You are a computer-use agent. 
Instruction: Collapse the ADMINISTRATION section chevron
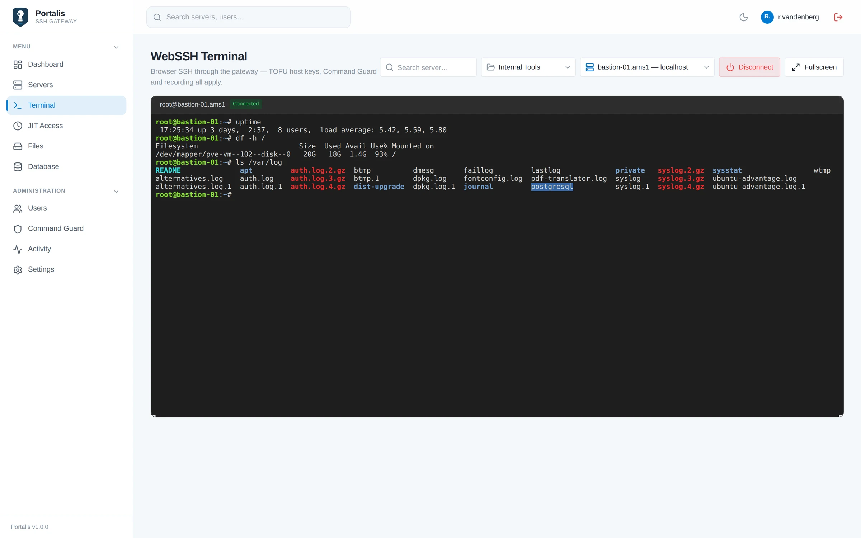coord(116,191)
